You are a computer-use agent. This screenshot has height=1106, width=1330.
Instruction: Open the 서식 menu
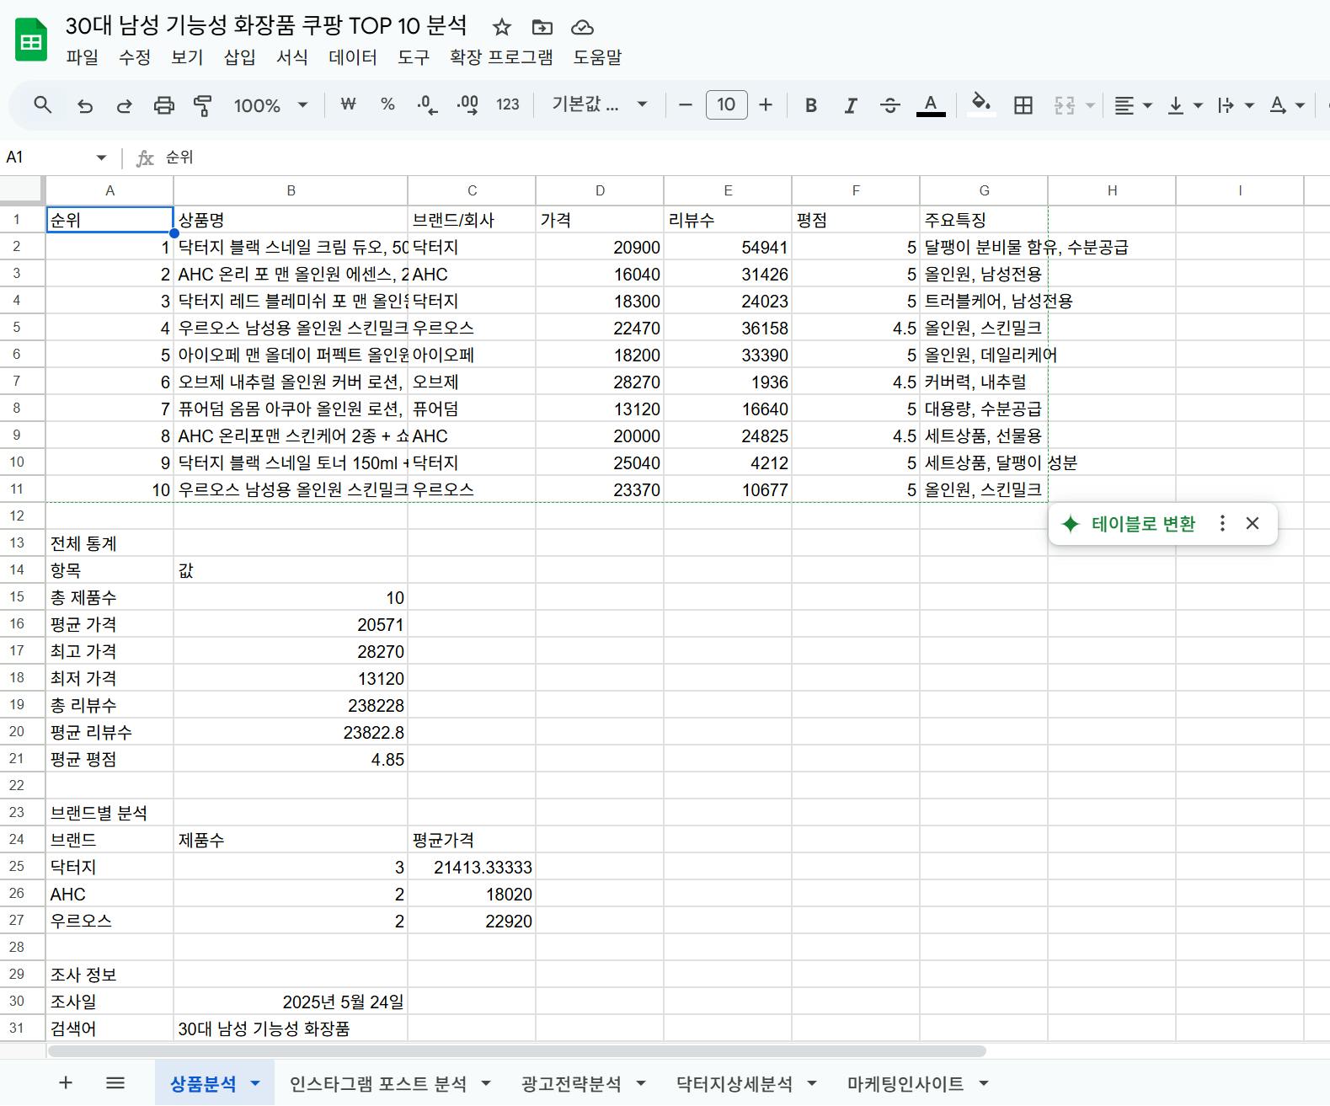[292, 57]
